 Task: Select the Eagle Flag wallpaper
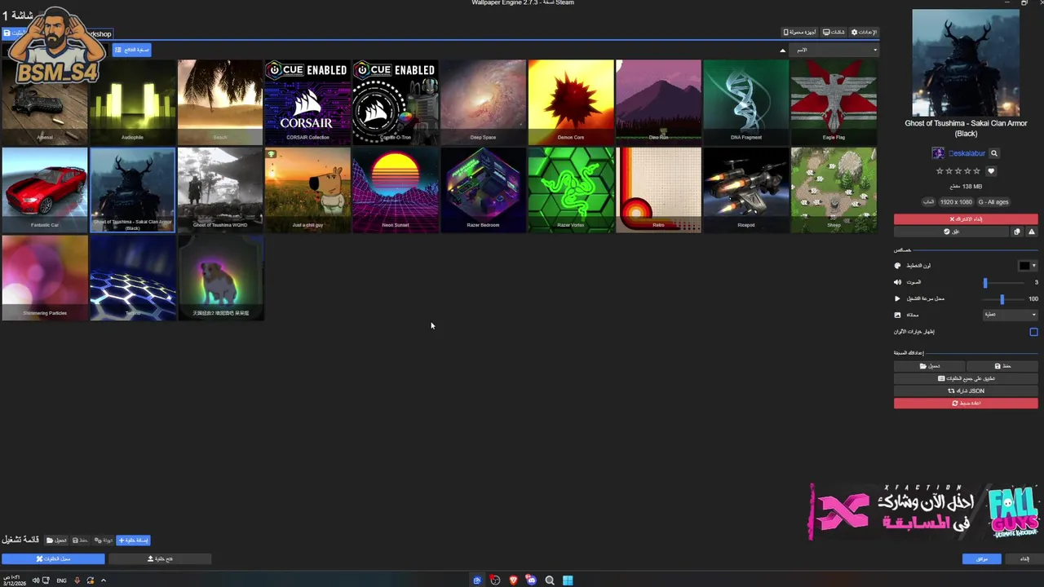834,102
